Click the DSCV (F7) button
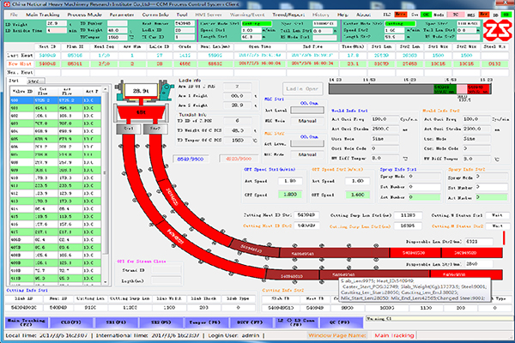515x343 pixels. click(x=251, y=322)
